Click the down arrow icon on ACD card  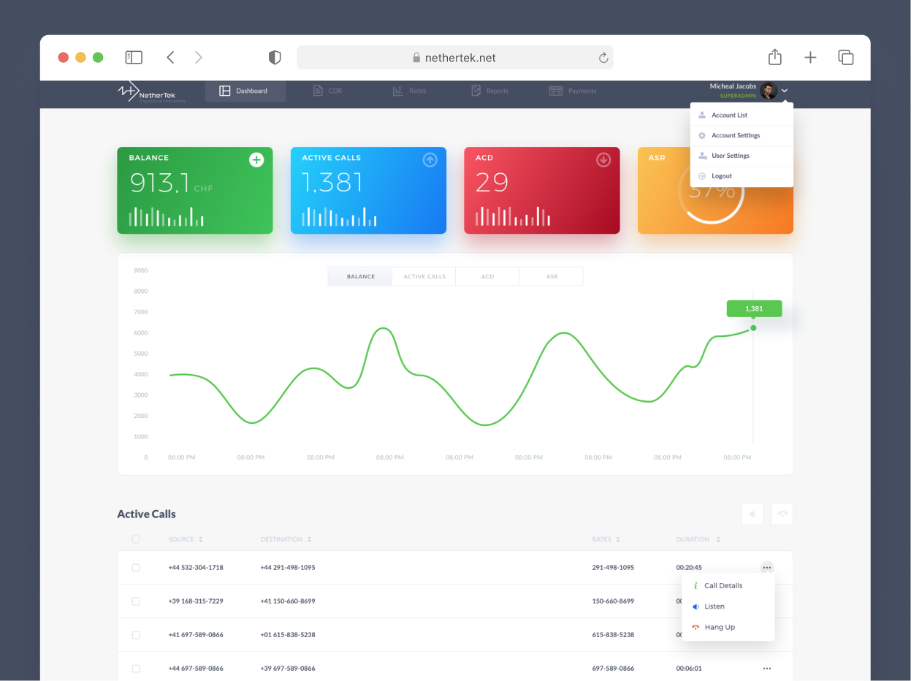click(x=603, y=160)
